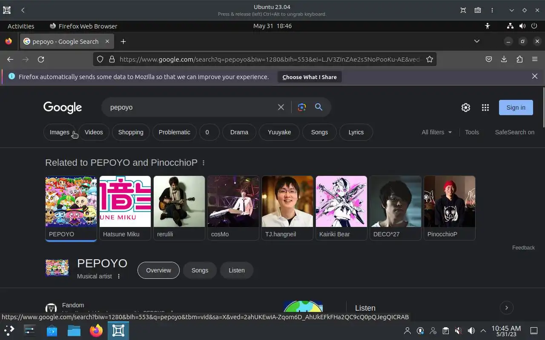Click the magnifier search button
The image size is (545, 340).
318,107
